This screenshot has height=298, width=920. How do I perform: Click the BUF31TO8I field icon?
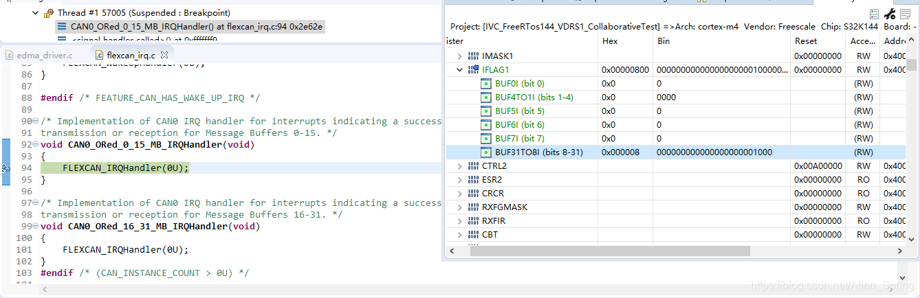(486, 152)
